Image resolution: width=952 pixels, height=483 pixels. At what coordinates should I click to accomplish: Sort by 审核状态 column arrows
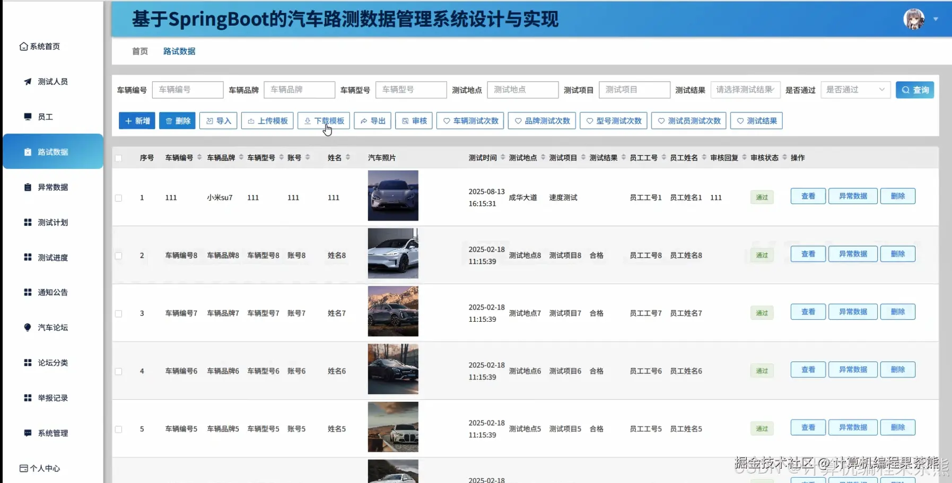(784, 157)
